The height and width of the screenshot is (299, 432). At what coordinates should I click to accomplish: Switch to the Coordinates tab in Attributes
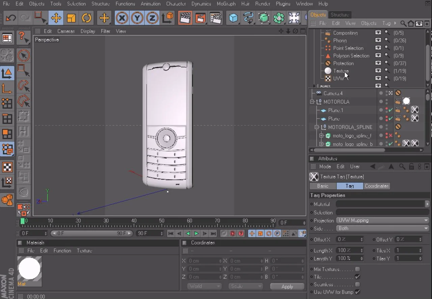point(377,186)
